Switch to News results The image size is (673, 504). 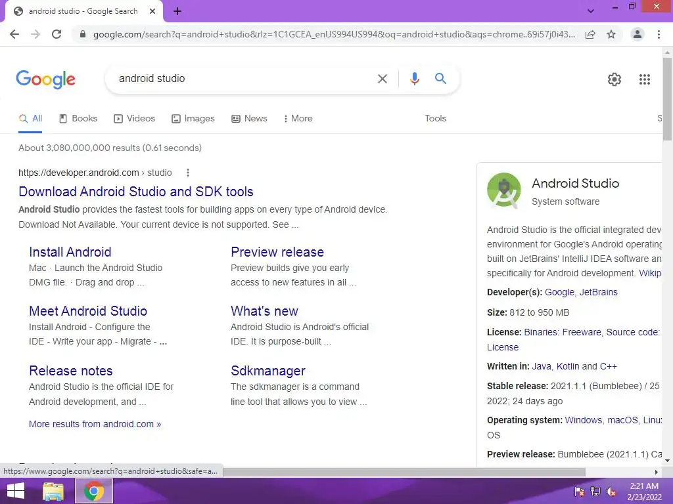[249, 119]
